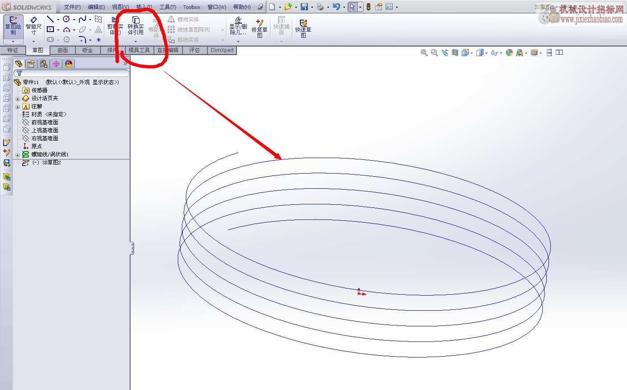Click the Undo icon
The height and width of the screenshot is (390, 627).
tap(336, 7)
